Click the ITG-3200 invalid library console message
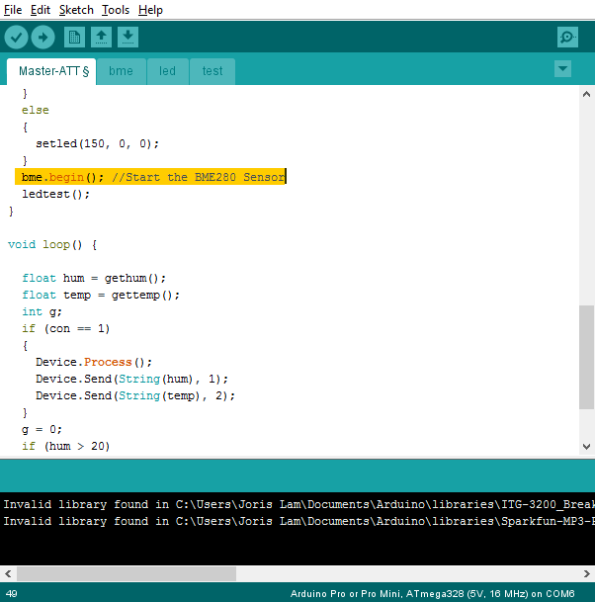Screen dimensions: 595x602 point(299,504)
